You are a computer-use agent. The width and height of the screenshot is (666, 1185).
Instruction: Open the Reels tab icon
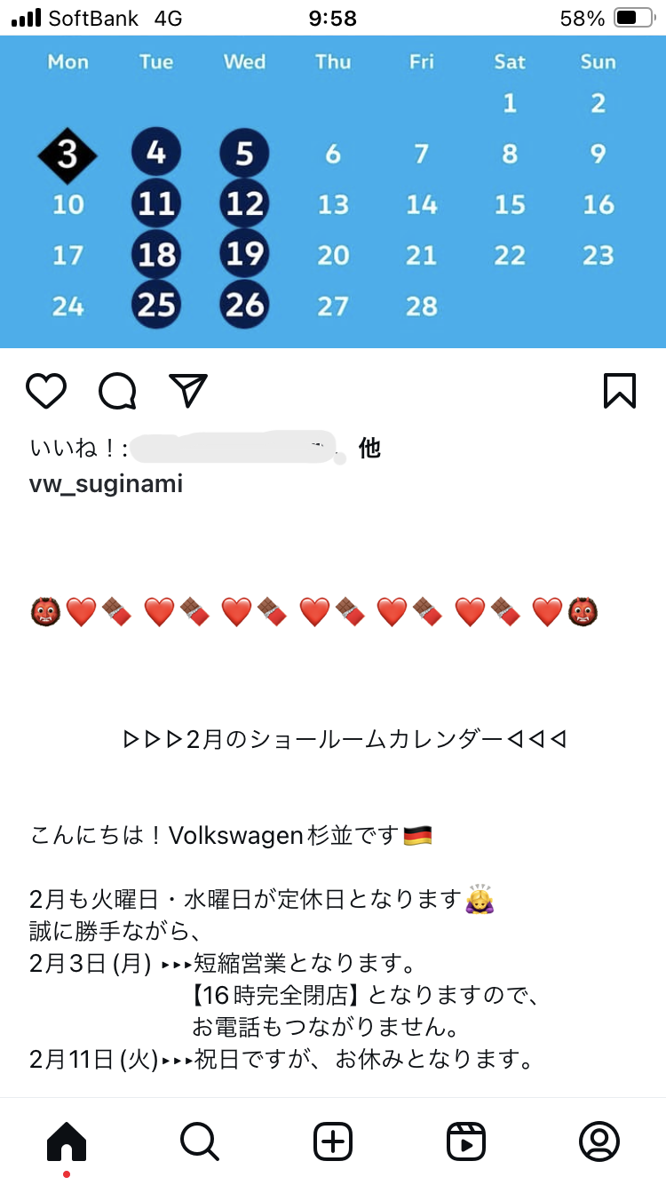[x=466, y=1141]
